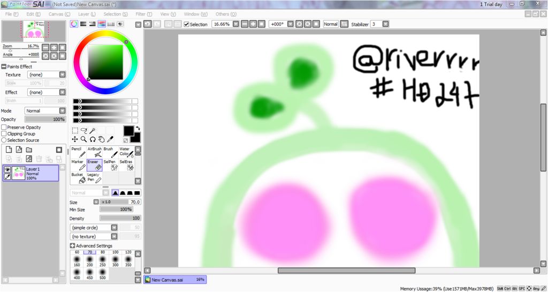The image size is (548, 292).
Task: Open the Effect dropdown
Action: tap(62, 92)
